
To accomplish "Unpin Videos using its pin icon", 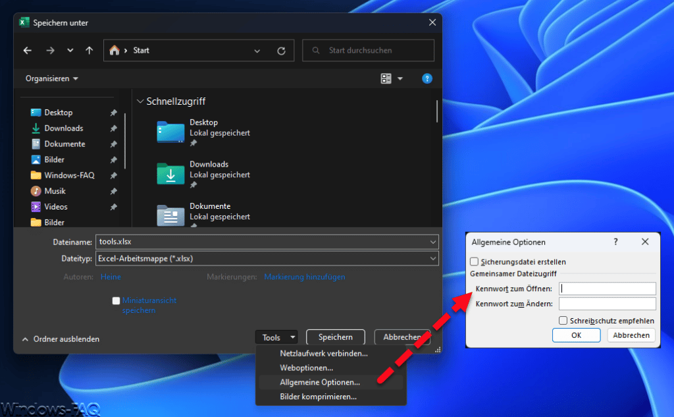I will pos(113,207).
